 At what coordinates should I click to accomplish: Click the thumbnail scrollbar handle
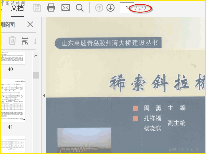click(36, 75)
